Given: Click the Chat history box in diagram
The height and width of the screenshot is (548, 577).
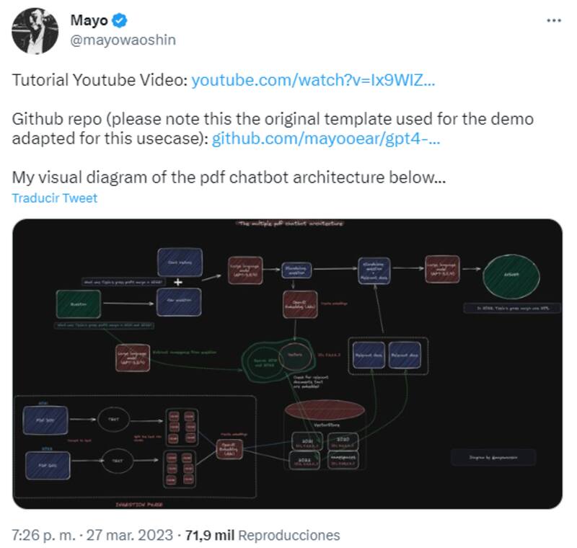Looking at the screenshot, I should [180, 262].
